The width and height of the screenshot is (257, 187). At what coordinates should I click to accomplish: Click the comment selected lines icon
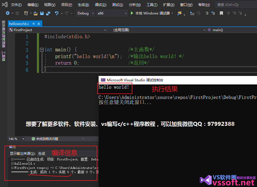pyautogui.click(x=207, y=13)
